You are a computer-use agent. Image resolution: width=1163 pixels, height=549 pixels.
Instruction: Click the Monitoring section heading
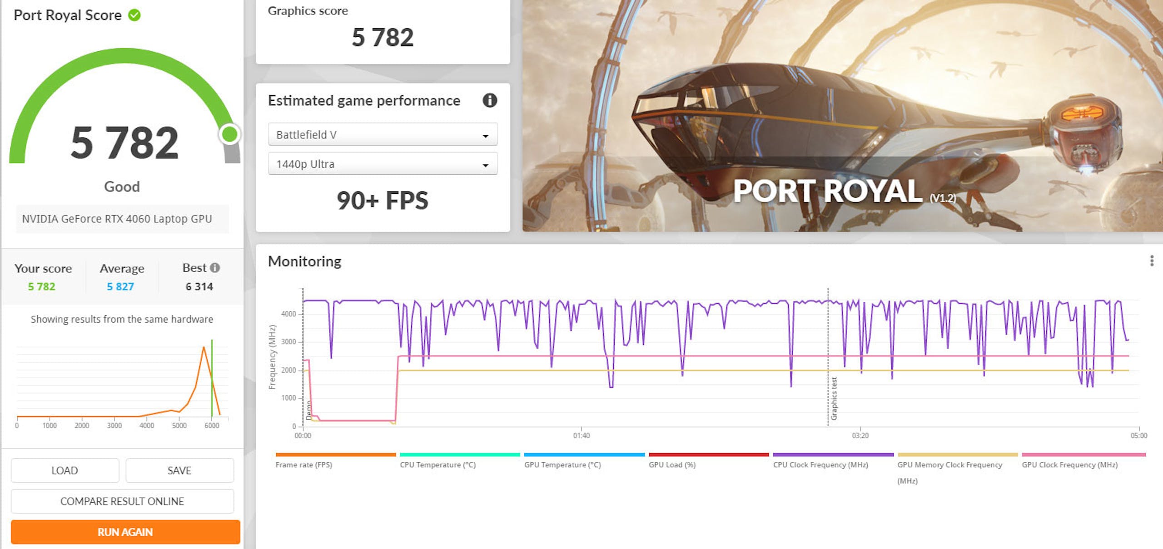tap(304, 261)
